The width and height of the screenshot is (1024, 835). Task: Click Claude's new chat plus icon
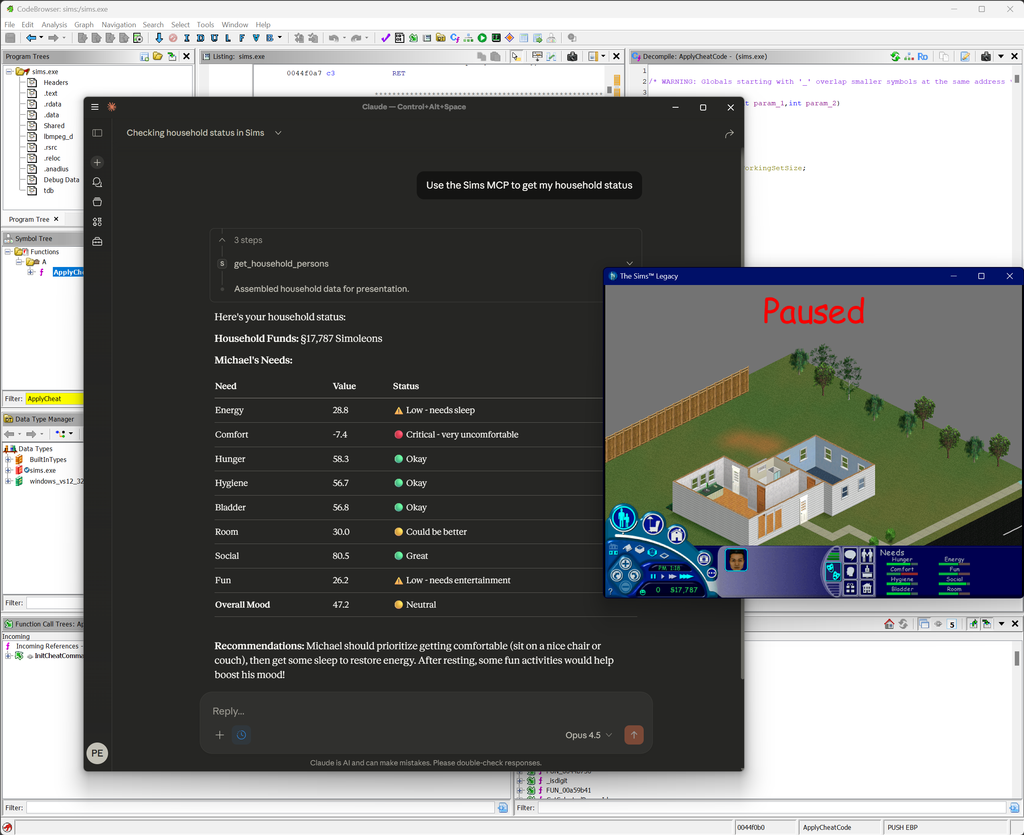click(97, 163)
